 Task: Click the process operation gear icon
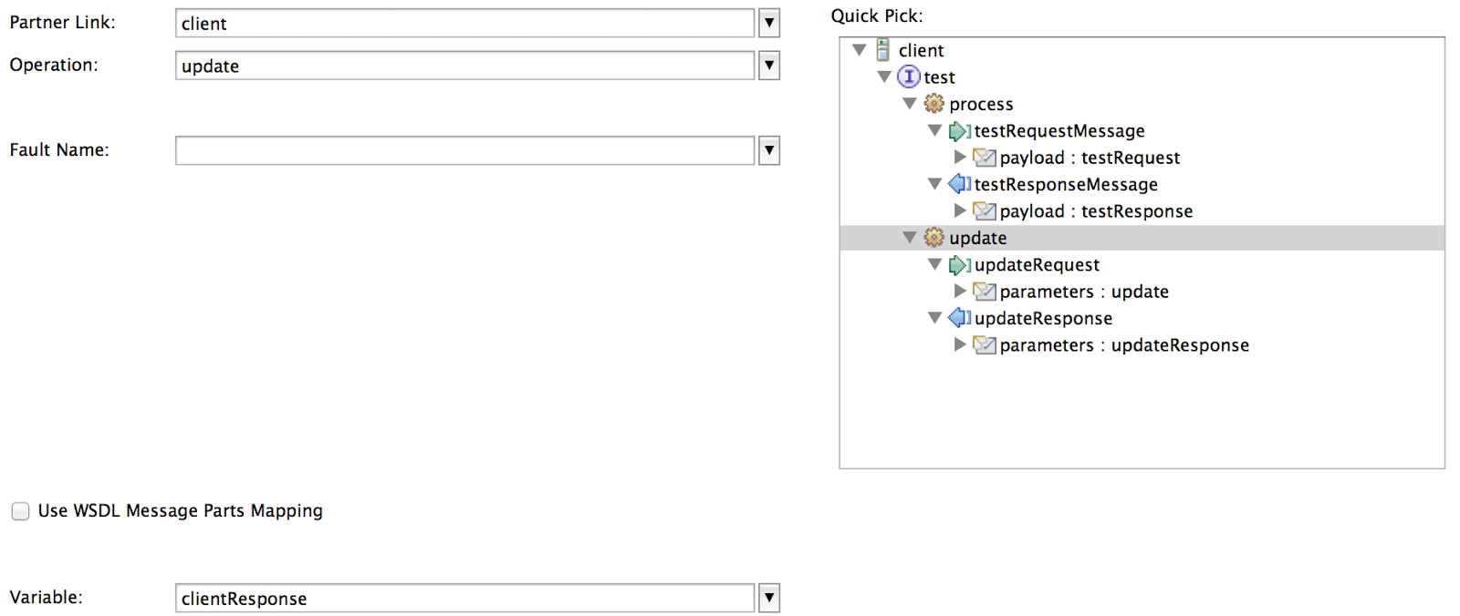click(933, 103)
